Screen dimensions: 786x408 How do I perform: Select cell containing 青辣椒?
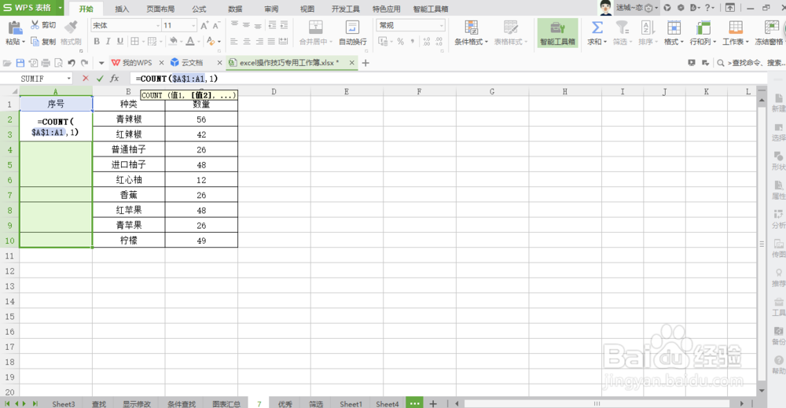pos(129,119)
